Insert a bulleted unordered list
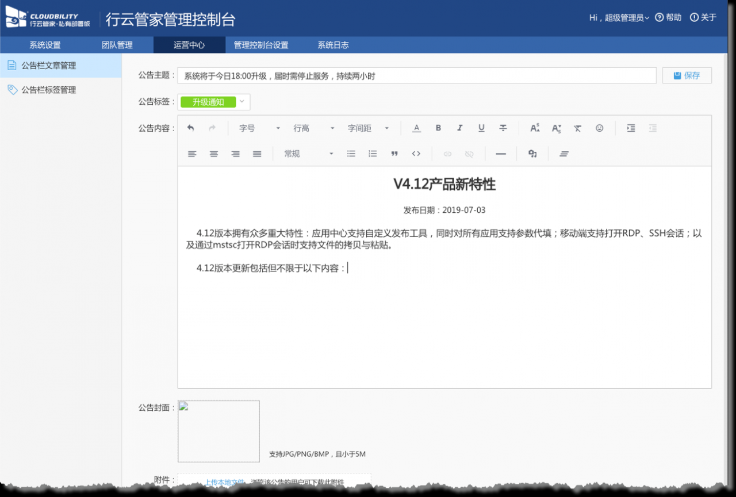 click(351, 154)
